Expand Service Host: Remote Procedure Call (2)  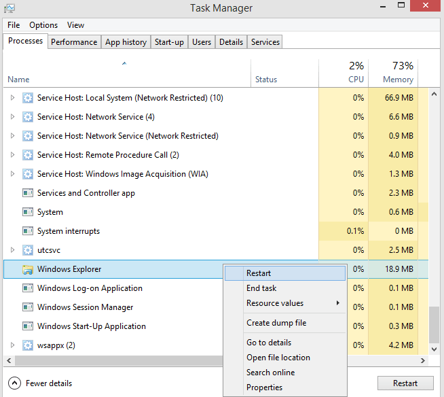coord(12,154)
